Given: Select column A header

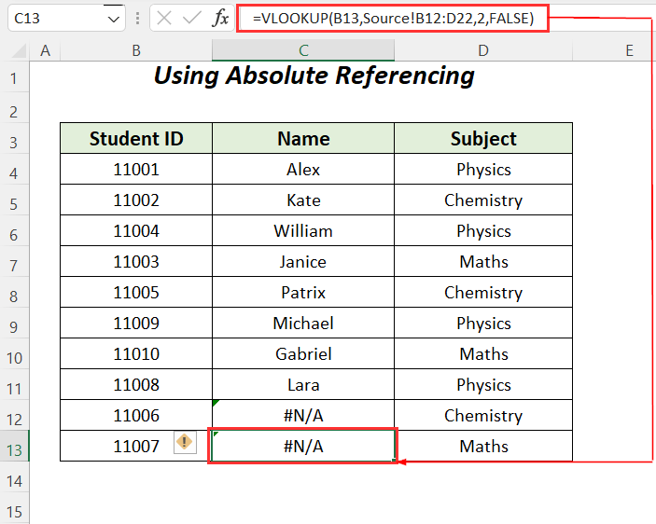Looking at the screenshot, I should [45, 50].
